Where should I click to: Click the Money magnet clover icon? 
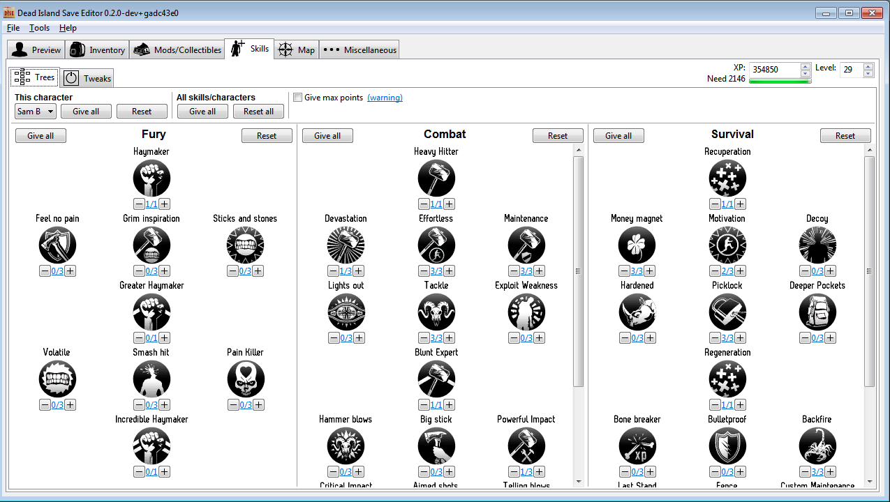[x=637, y=245]
